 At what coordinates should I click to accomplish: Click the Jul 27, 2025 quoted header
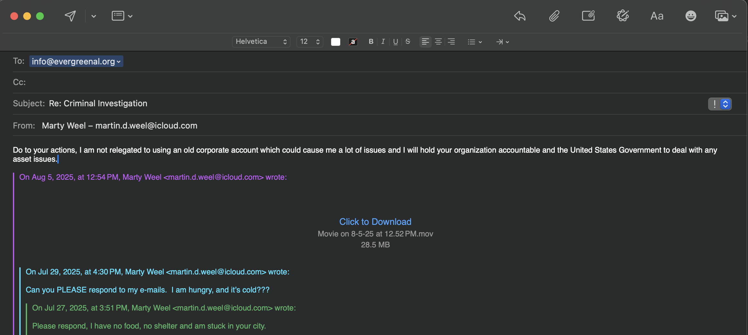164,308
